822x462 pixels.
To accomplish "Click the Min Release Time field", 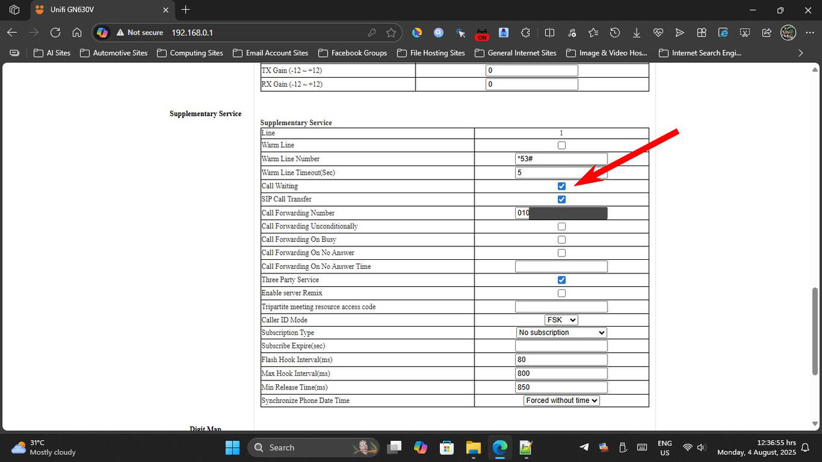I will pos(561,388).
